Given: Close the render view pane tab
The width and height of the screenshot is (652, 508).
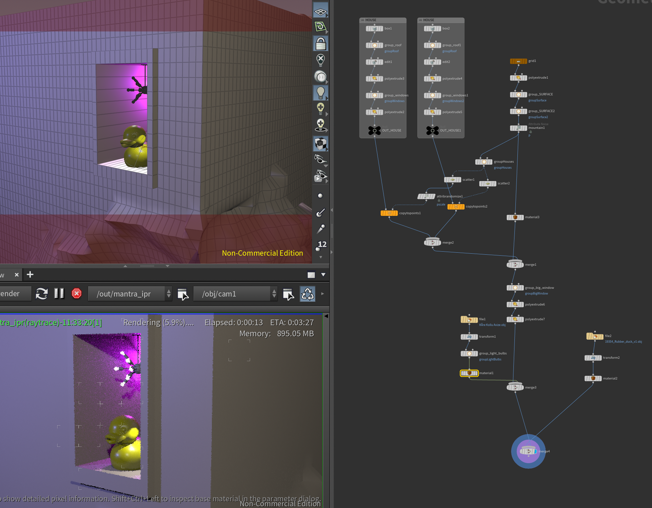Looking at the screenshot, I should point(17,275).
